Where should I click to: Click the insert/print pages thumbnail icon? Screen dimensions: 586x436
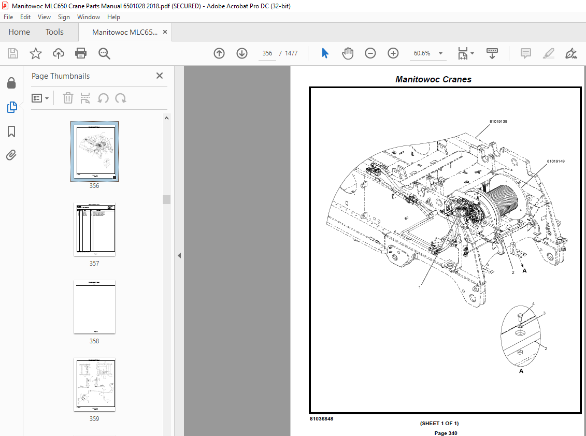(85, 98)
